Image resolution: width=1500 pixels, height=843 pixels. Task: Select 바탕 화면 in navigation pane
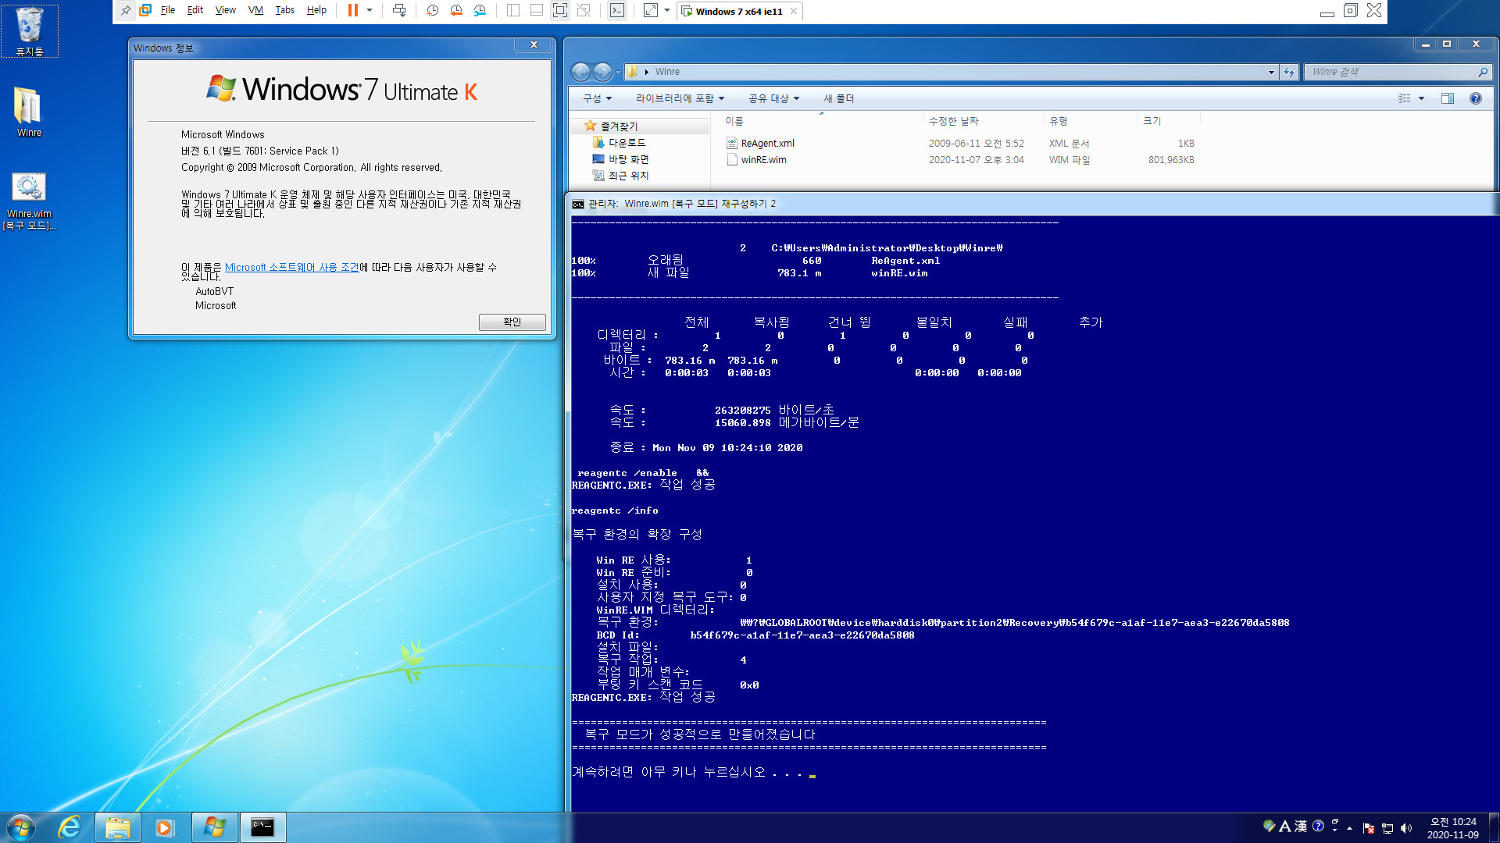pos(628,159)
